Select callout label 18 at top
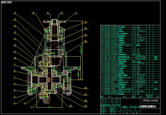This screenshot has height=115, width=166. click(33, 13)
